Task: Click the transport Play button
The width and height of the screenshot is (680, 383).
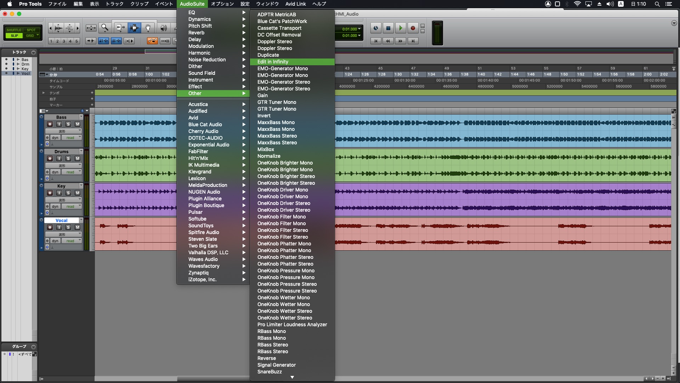Action: (401, 28)
